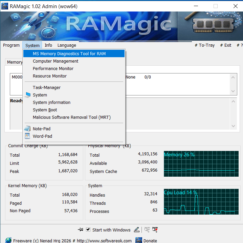Toggle the Start with Windows checkbox
The image size is (243, 243).
click(88, 229)
